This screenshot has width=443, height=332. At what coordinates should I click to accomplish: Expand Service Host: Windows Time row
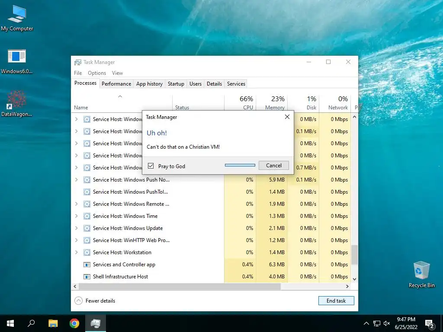pyautogui.click(x=76, y=216)
